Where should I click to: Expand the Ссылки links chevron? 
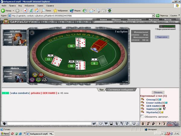[179, 15]
